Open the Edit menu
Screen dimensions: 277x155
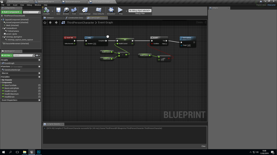click(x=8, y=5)
